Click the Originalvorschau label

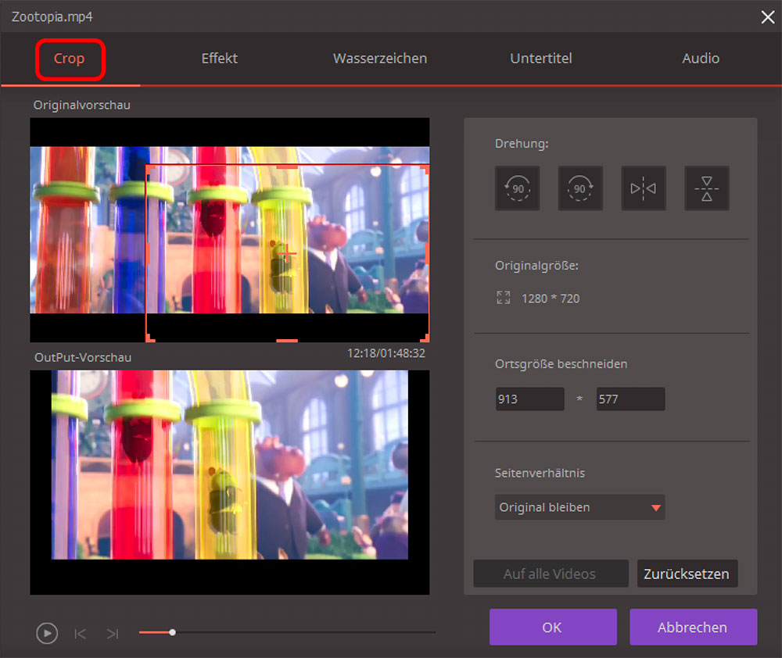pyautogui.click(x=82, y=105)
